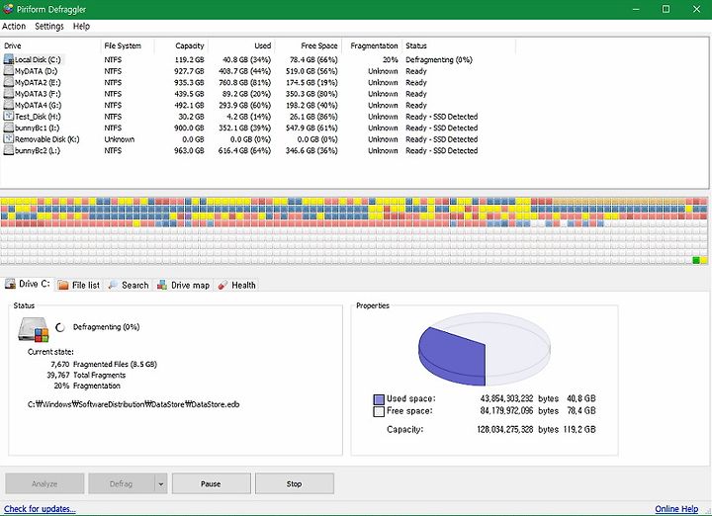Screen dimensions: 712x516
Task: Switch to the Health tab
Action: click(237, 285)
